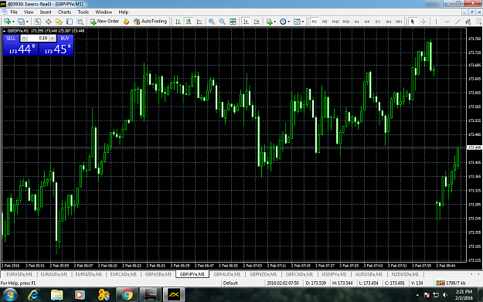Image resolution: width=483 pixels, height=302 pixels.
Task: Expand the Indicators dropdown arrow
Action: coord(275,22)
